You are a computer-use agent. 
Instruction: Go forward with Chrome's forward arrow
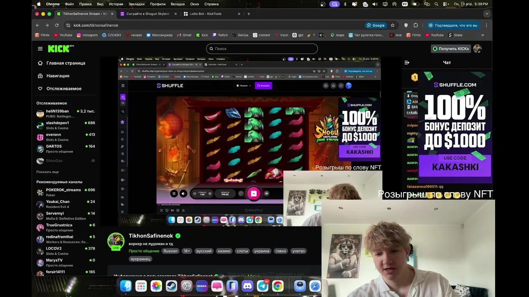click(x=47, y=25)
